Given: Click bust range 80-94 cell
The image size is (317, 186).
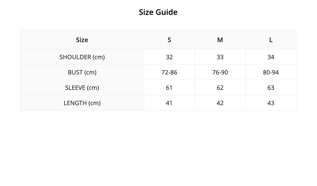Looking at the screenshot, I should tap(271, 72).
